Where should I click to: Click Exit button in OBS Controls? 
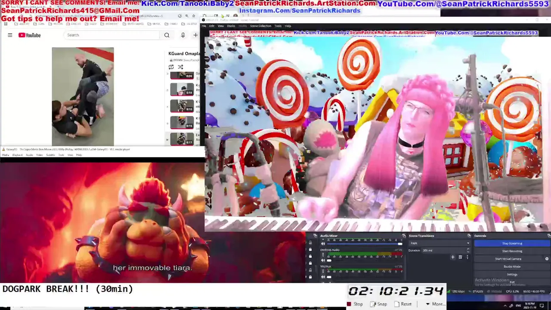click(512, 282)
